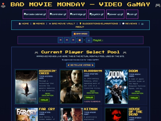Click the Doom poster

click(x=116, y=87)
